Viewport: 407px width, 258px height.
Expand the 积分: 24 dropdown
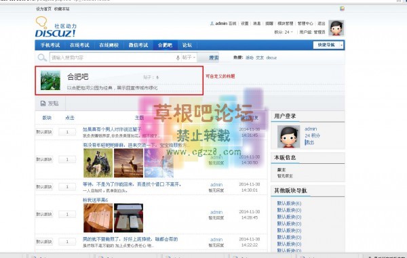click(x=284, y=32)
